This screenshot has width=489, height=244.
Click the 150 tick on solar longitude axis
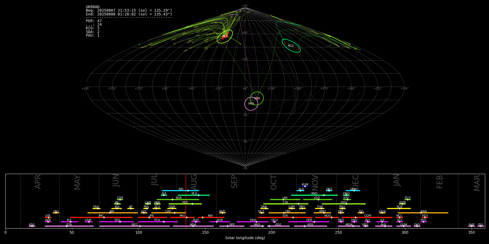click(x=205, y=232)
